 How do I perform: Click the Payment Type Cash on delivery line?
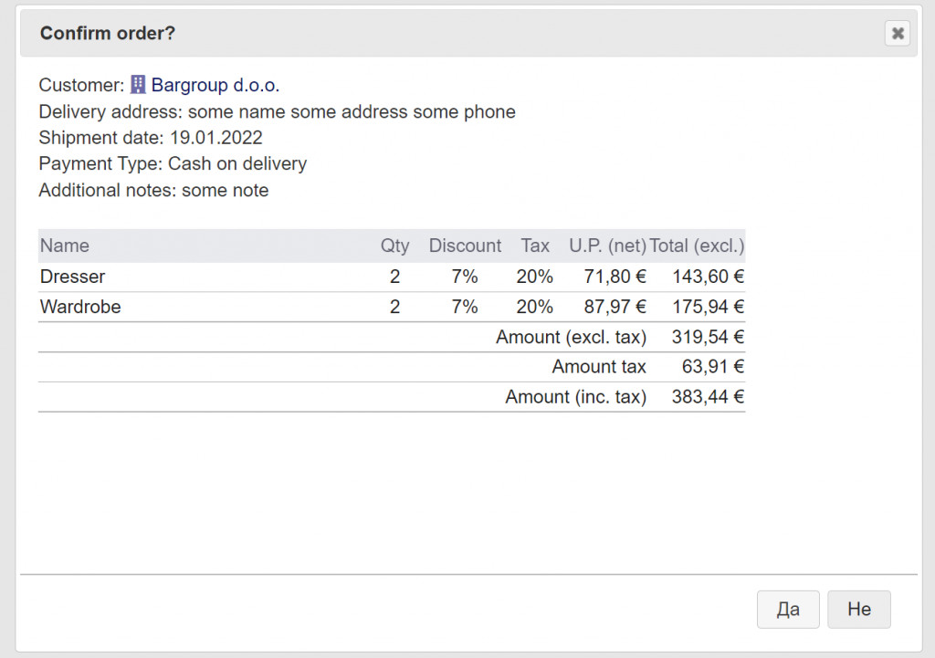pyautogui.click(x=173, y=164)
